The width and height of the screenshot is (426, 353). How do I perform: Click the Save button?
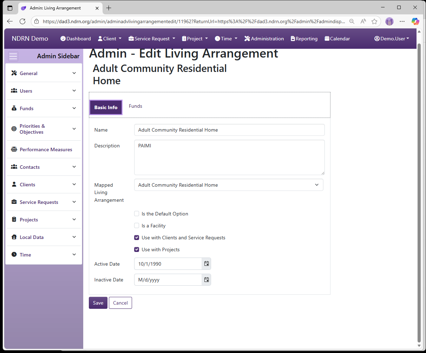point(98,303)
